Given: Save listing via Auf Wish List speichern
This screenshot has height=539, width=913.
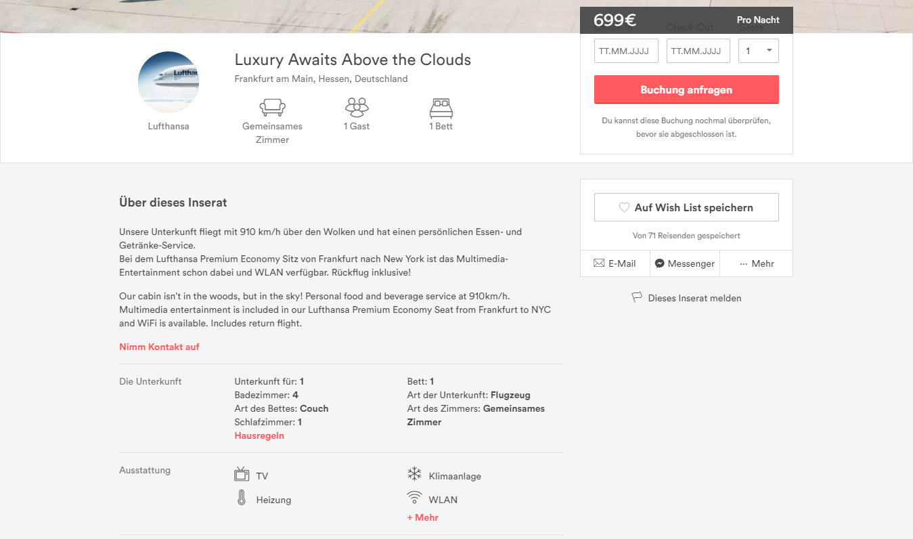Looking at the screenshot, I should [686, 207].
